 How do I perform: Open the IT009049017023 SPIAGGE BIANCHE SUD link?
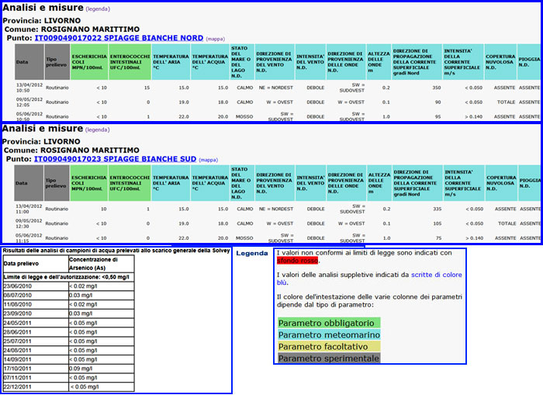click(x=115, y=159)
